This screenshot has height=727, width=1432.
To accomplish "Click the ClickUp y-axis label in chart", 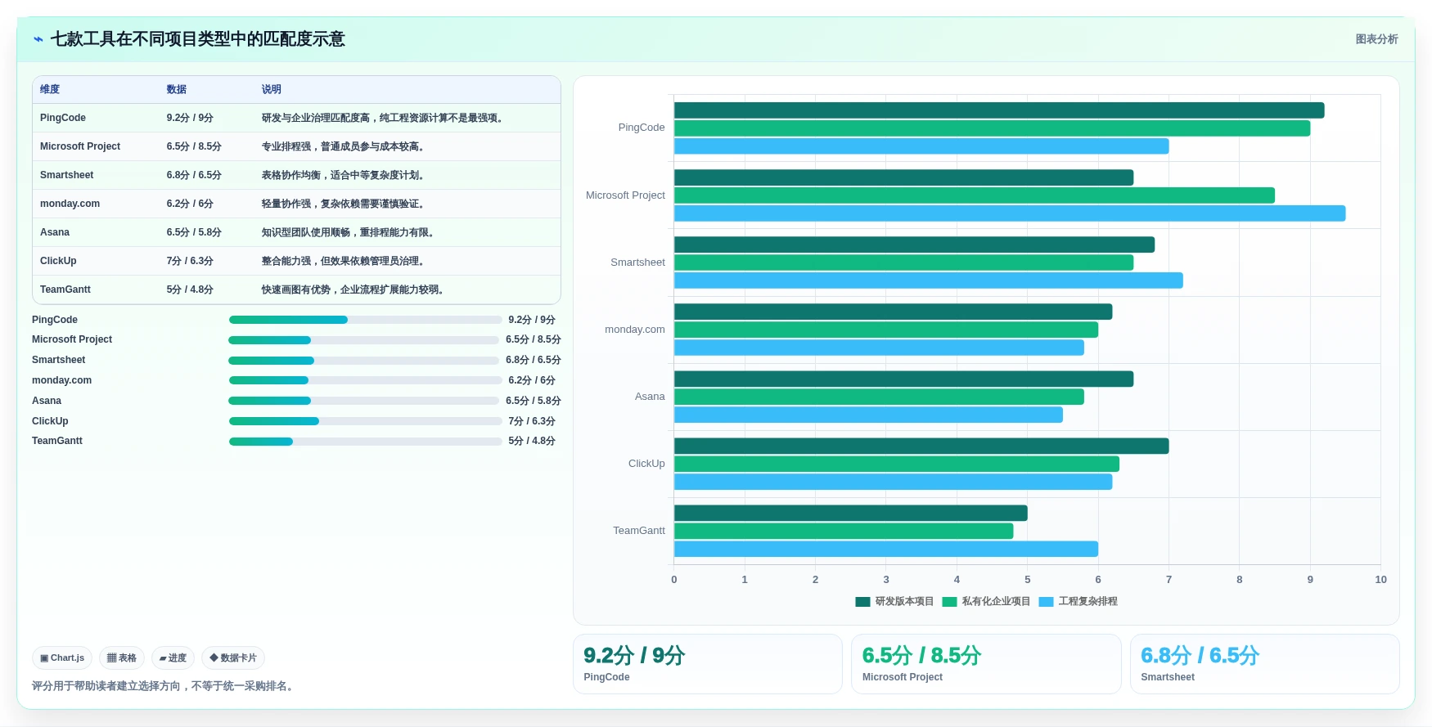I will click(646, 464).
